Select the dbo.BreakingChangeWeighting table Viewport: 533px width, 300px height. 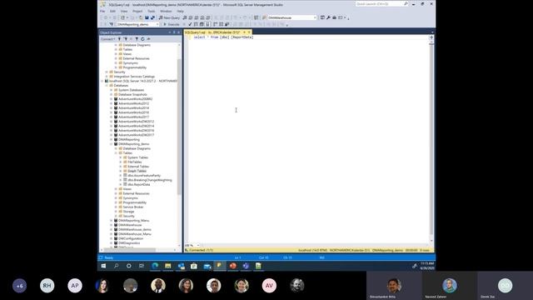click(x=150, y=180)
